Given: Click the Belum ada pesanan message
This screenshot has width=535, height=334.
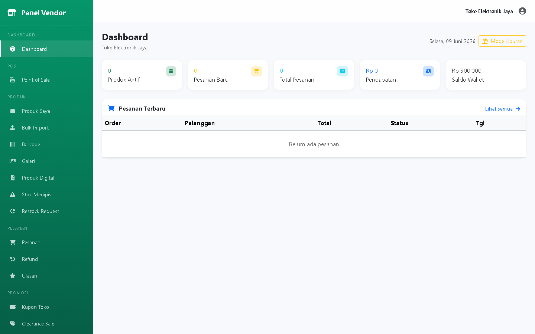Looking at the screenshot, I should tap(314, 144).
